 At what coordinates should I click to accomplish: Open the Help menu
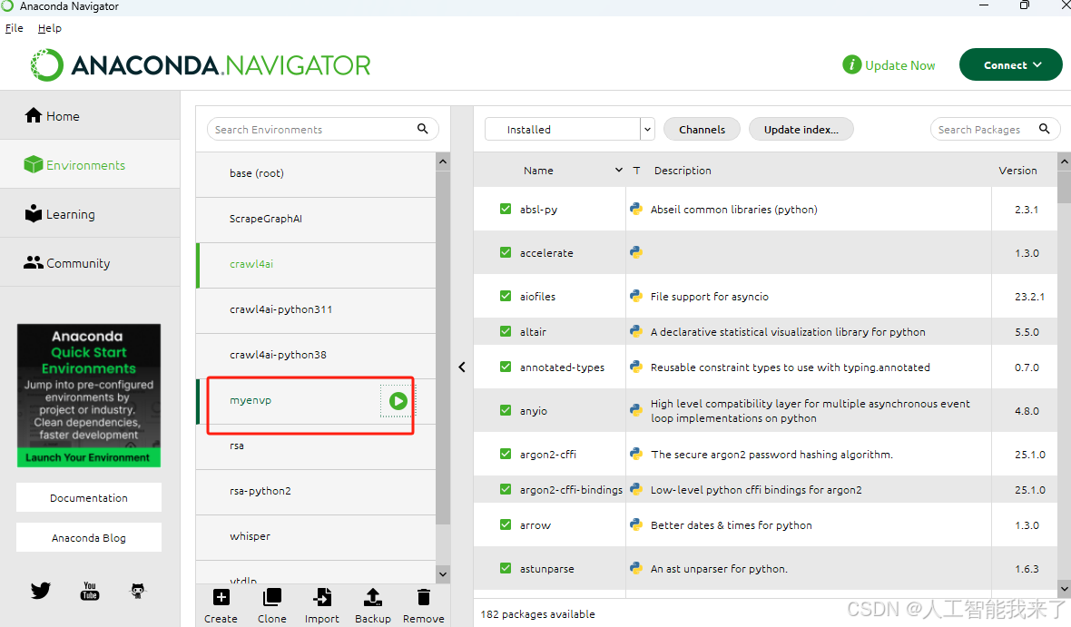pyautogui.click(x=50, y=28)
